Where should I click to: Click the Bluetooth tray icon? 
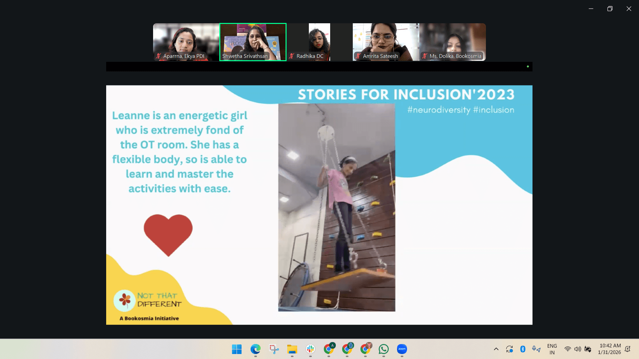coord(523,349)
